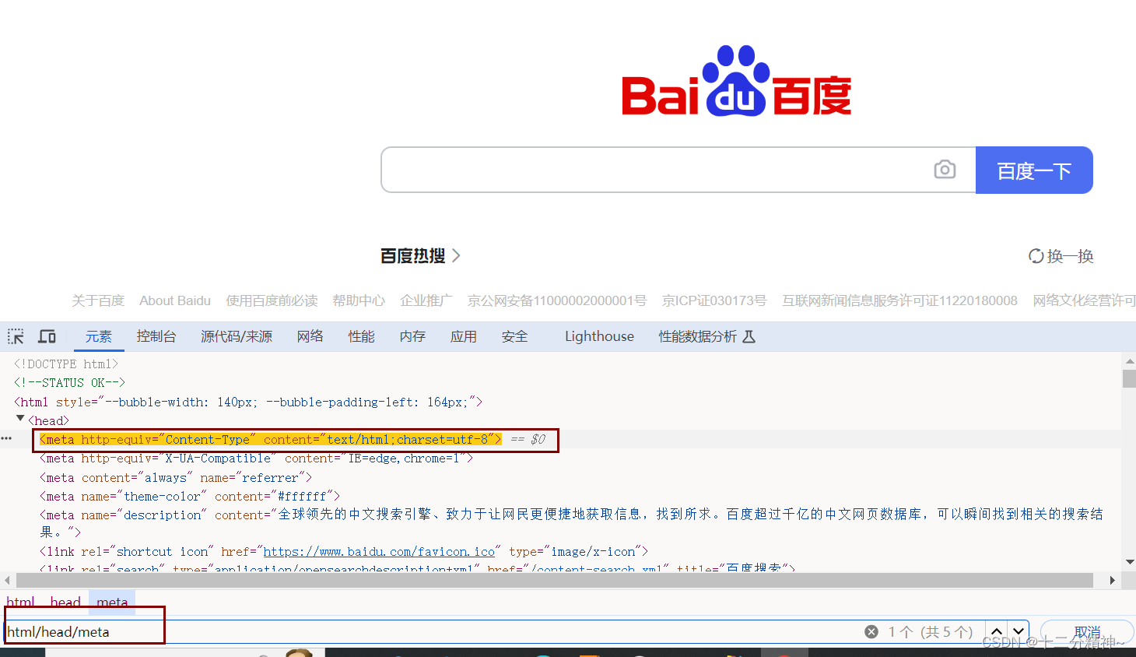Image resolution: width=1136 pixels, height=657 pixels.
Task: Toggle the device toolbar icon
Action: (47, 336)
